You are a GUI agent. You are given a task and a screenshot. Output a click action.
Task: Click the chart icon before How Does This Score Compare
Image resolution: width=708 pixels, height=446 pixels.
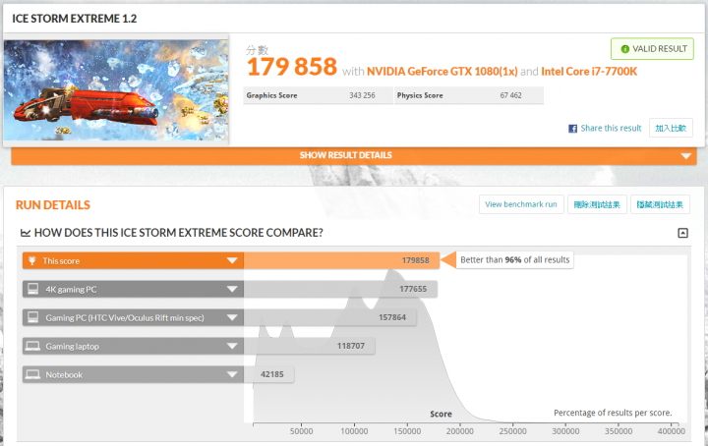[26, 233]
